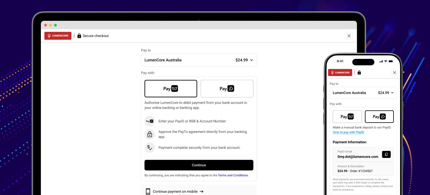This screenshot has height=195, width=430.
Task: Click the padlock icon in phone header
Action: click(359, 73)
